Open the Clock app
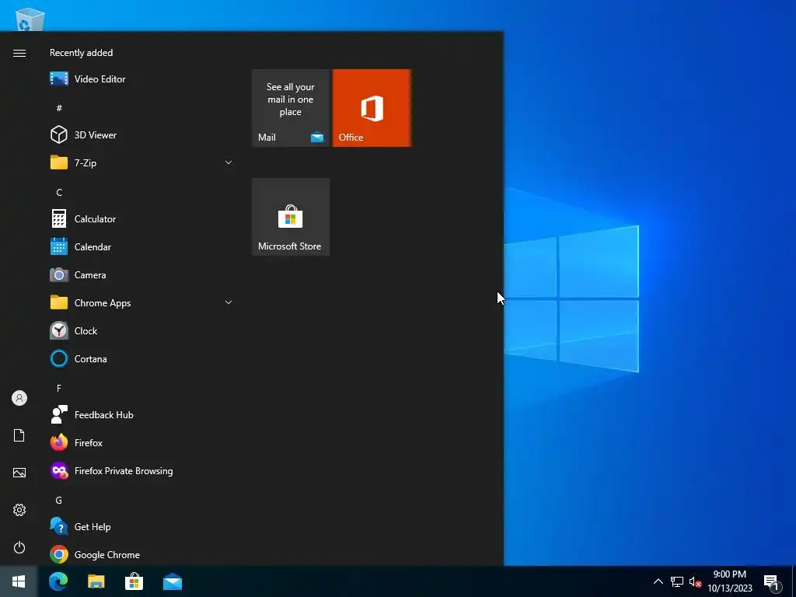Viewport: 796px width, 597px height. tap(141, 331)
